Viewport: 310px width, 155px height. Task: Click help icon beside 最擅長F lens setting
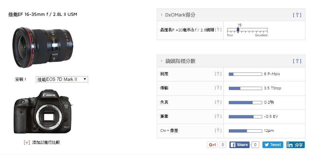218,30
